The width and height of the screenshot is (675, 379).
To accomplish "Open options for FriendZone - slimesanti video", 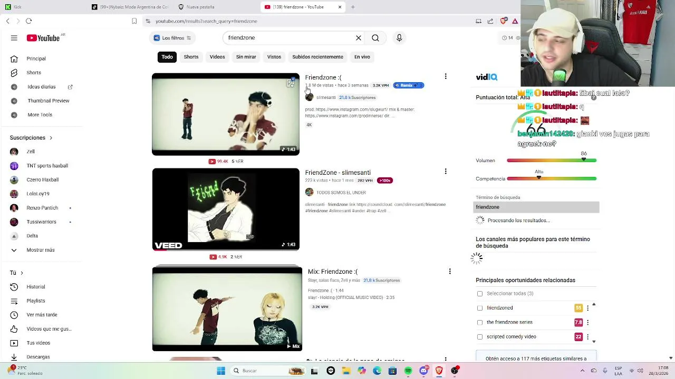I will coord(446,172).
